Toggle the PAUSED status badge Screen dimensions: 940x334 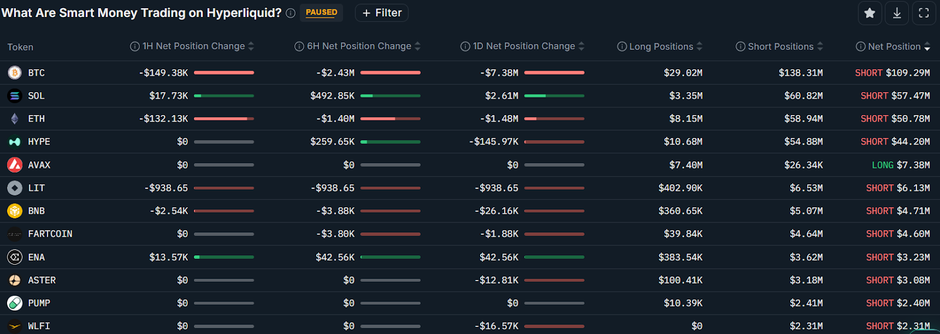pyautogui.click(x=321, y=12)
